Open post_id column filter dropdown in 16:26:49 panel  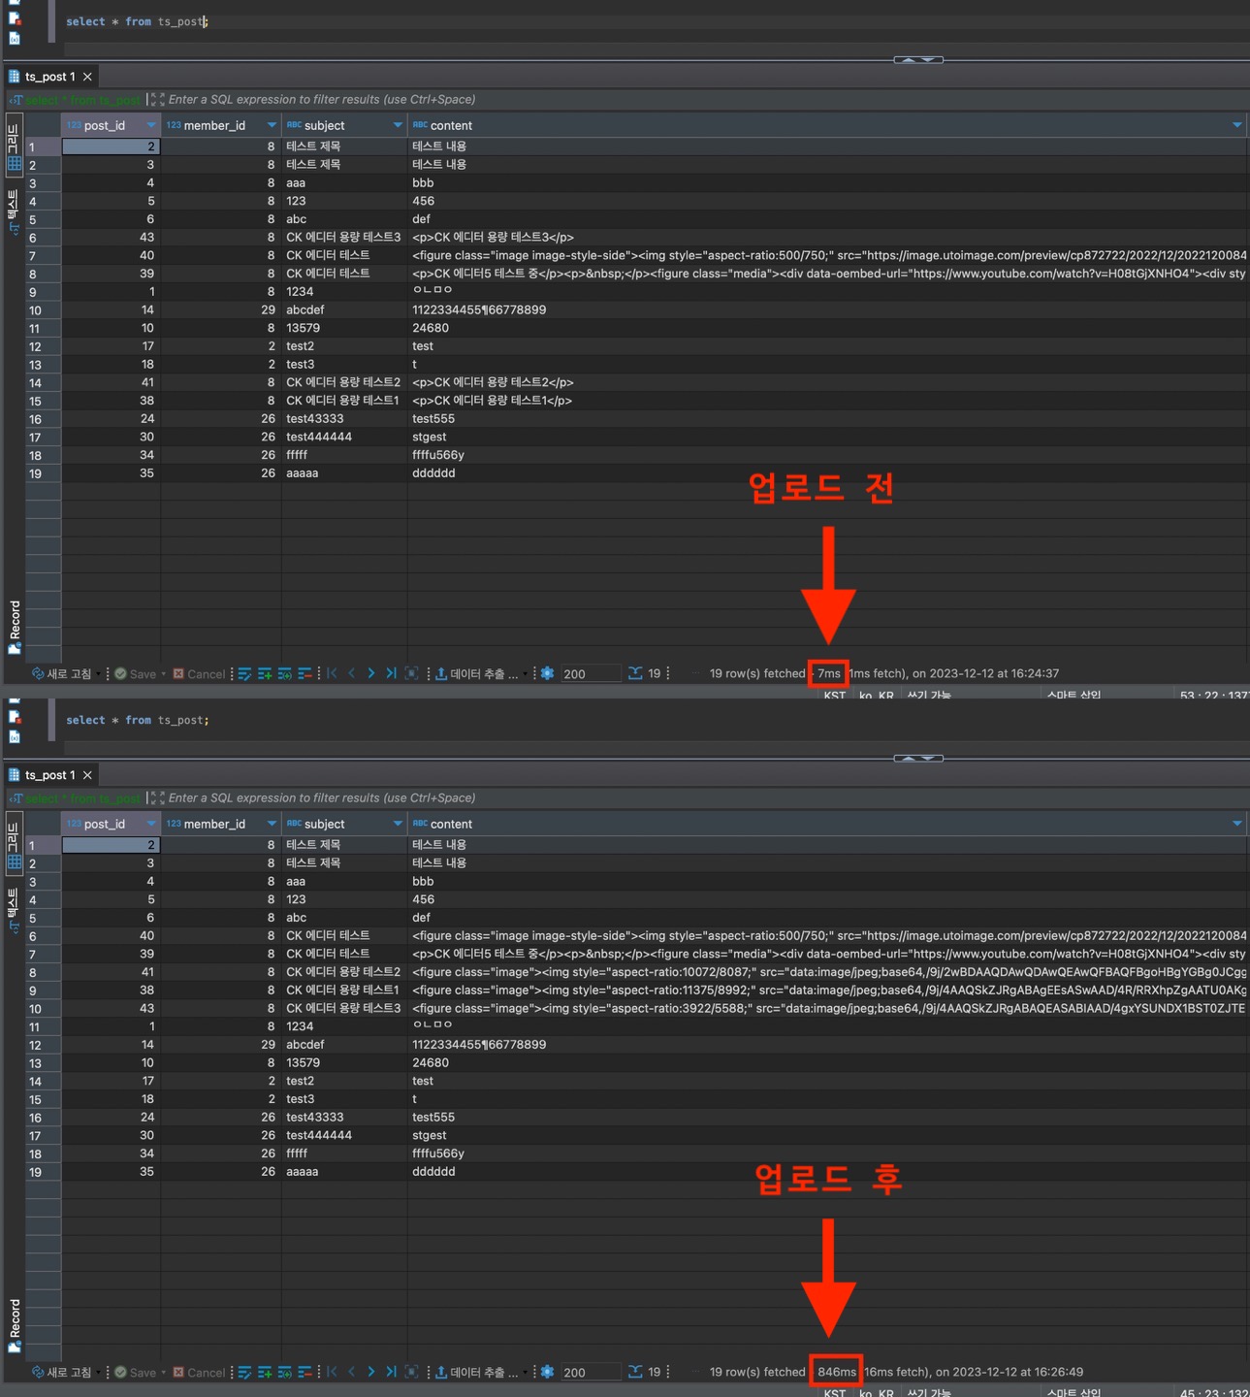(x=151, y=824)
